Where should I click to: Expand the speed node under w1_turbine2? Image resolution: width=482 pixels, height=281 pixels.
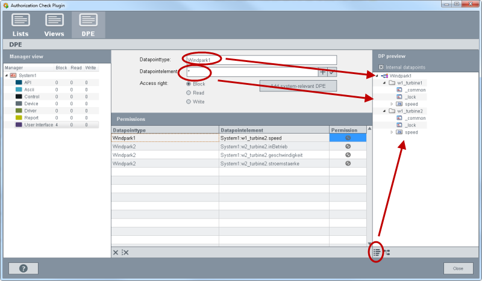click(392, 132)
